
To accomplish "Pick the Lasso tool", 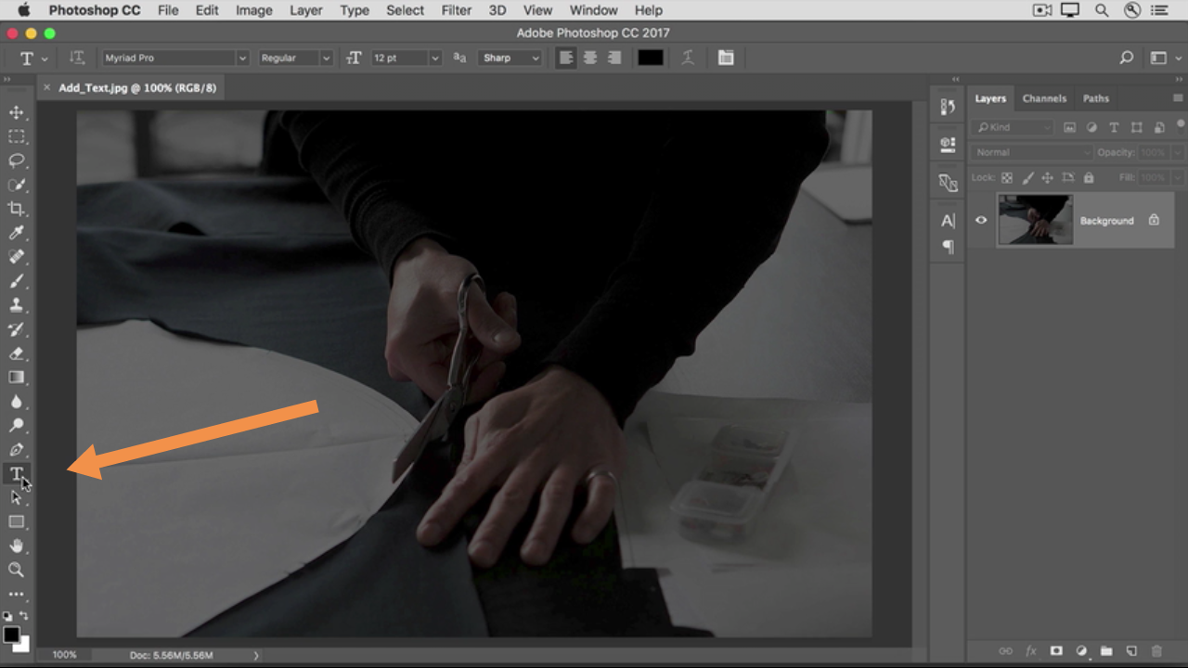I will click(17, 161).
